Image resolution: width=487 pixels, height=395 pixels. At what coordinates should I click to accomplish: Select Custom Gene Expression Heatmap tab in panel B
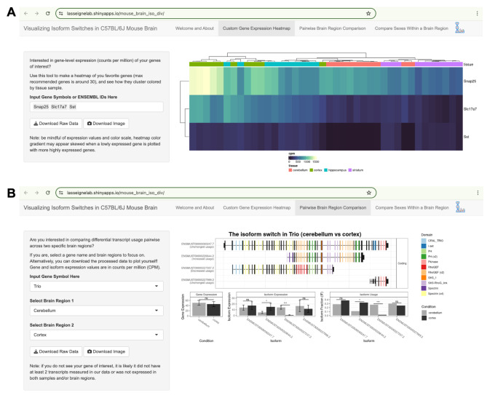coord(257,207)
